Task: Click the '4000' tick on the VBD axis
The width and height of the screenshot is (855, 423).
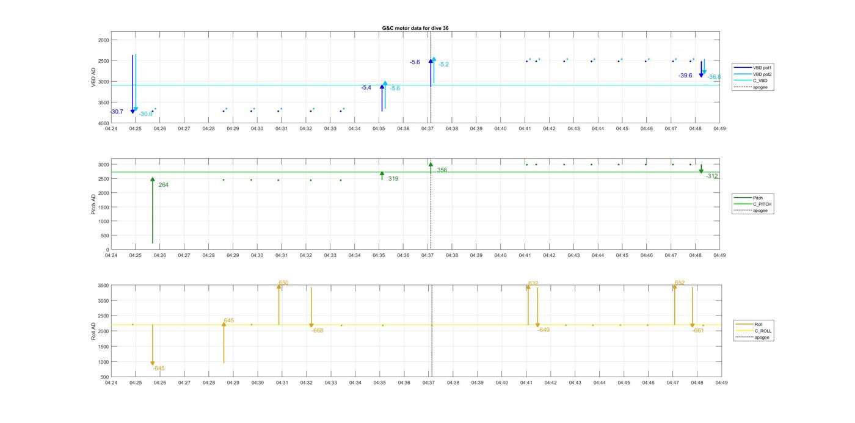Action: pos(103,123)
